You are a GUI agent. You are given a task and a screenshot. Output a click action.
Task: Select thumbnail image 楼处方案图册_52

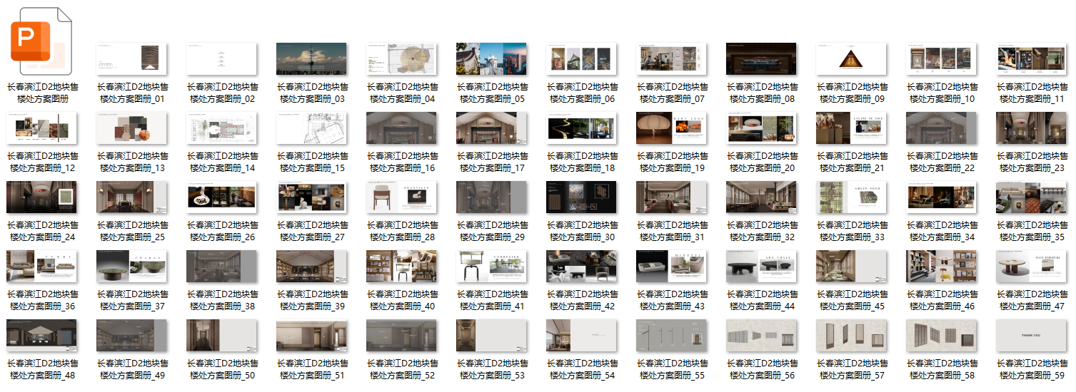click(x=401, y=335)
